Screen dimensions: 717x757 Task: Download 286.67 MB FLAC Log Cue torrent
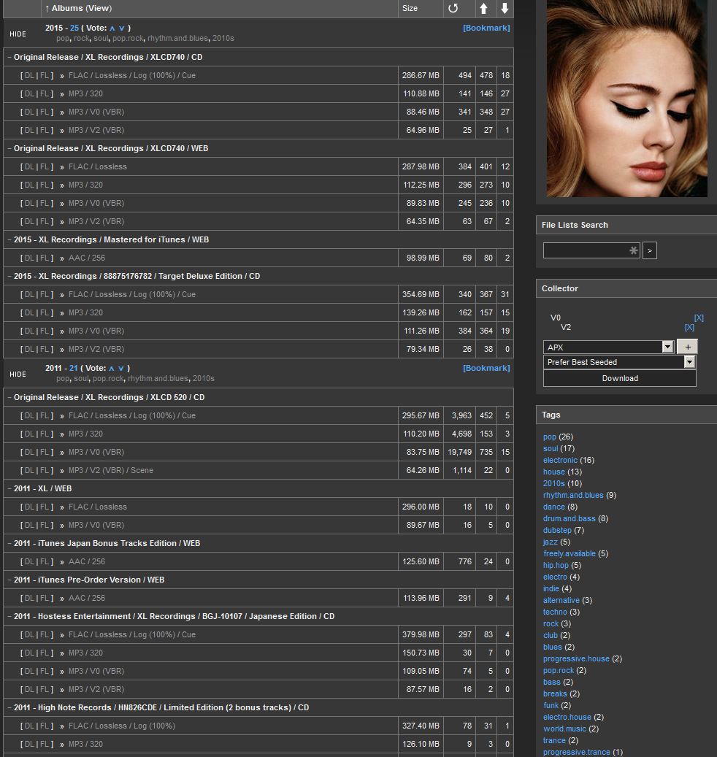29,75
